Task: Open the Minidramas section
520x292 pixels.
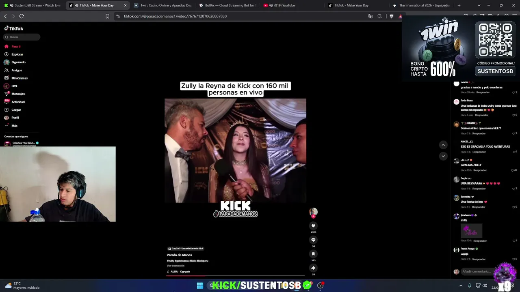Action: (x=16, y=78)
